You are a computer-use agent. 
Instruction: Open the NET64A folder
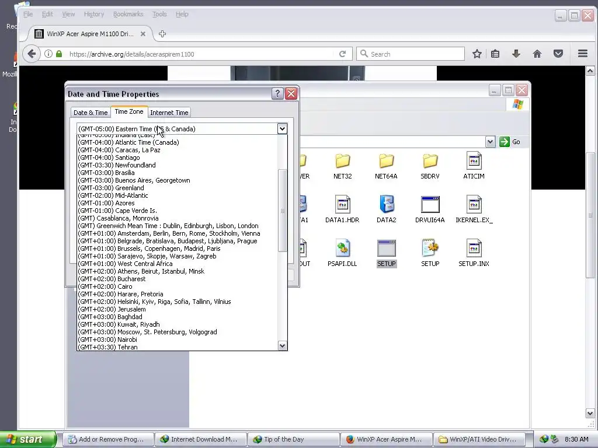[386, 166]
